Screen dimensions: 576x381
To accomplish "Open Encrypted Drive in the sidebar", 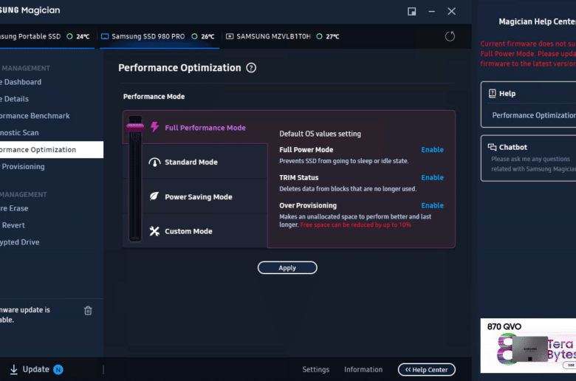I will (x=52, y=242).
